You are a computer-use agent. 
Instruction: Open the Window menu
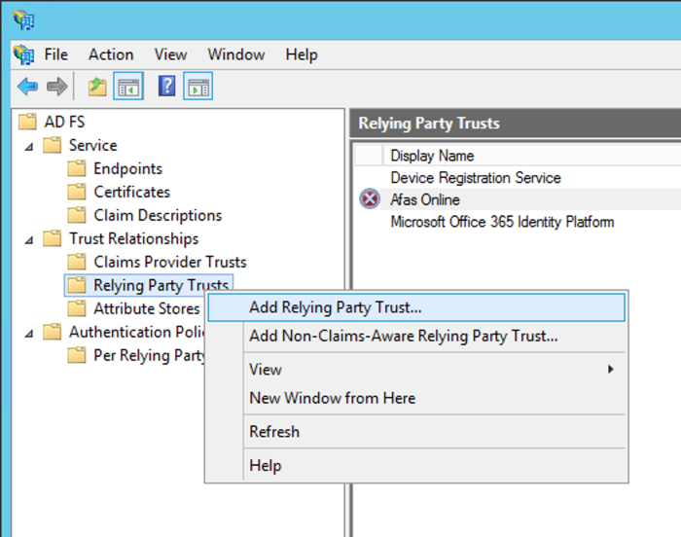click(236, 54)
